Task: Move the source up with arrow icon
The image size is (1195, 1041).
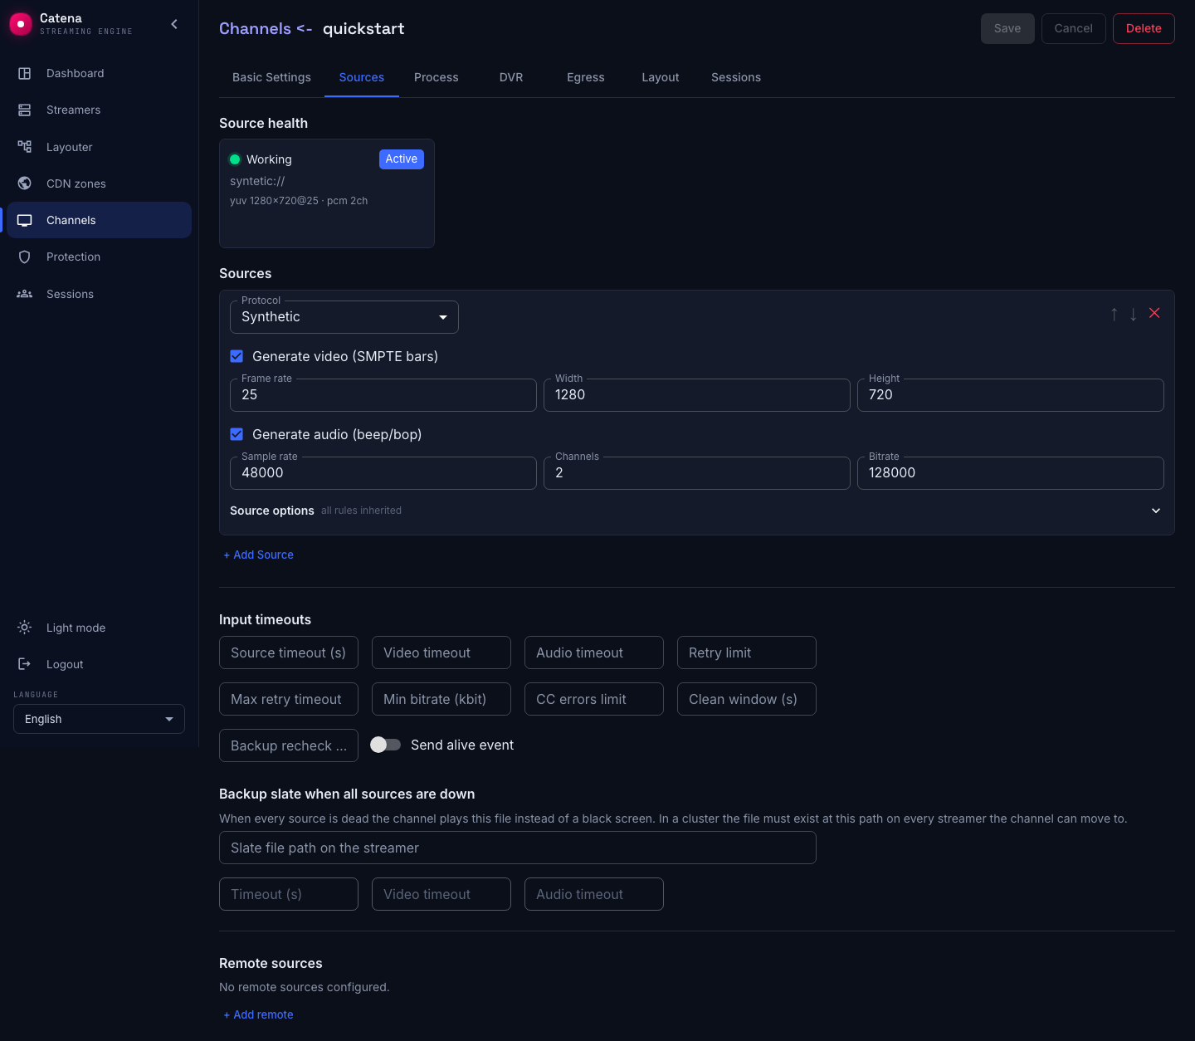Action: 1115,314
